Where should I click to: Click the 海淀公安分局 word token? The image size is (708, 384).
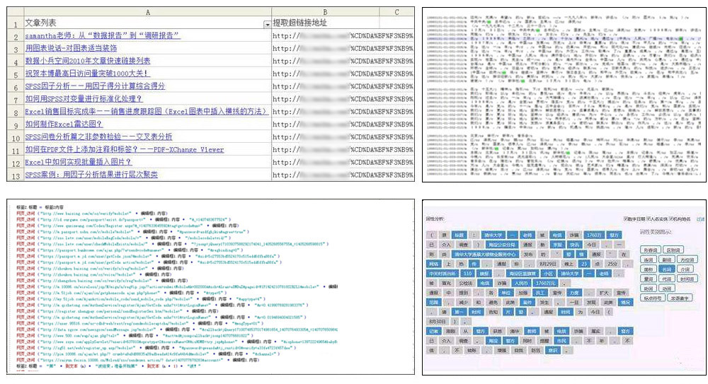pyautogui.click(x=502, y=245)
